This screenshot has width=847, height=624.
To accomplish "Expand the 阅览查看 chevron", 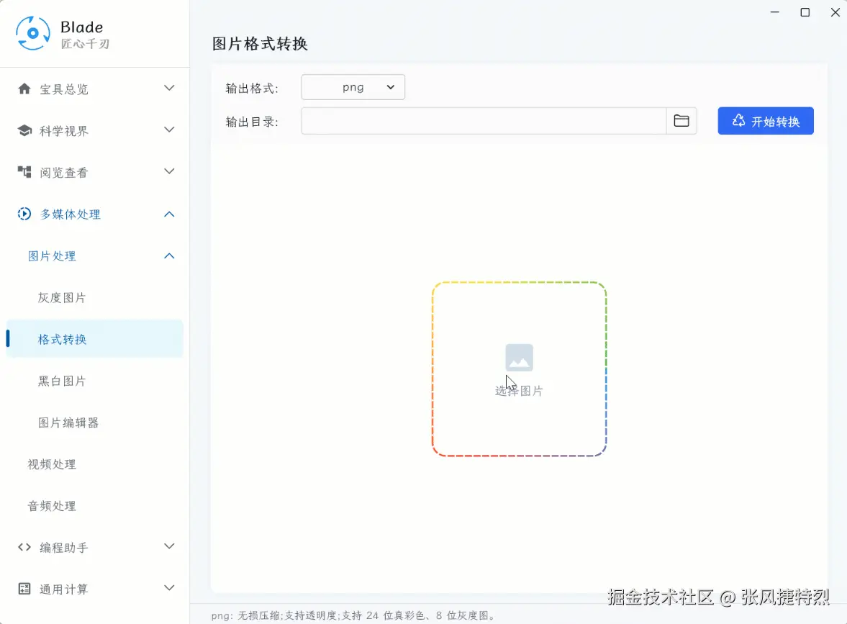I will point(169,171).
